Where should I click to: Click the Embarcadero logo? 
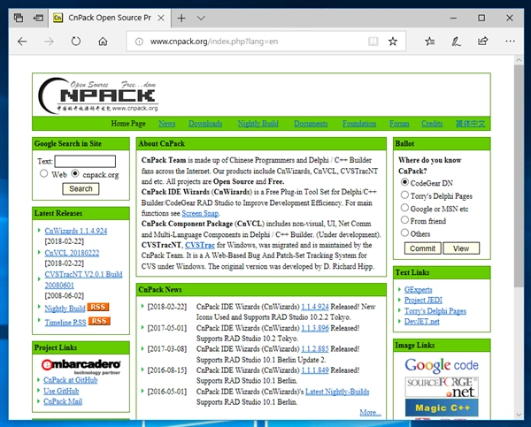tap(81, 366)
